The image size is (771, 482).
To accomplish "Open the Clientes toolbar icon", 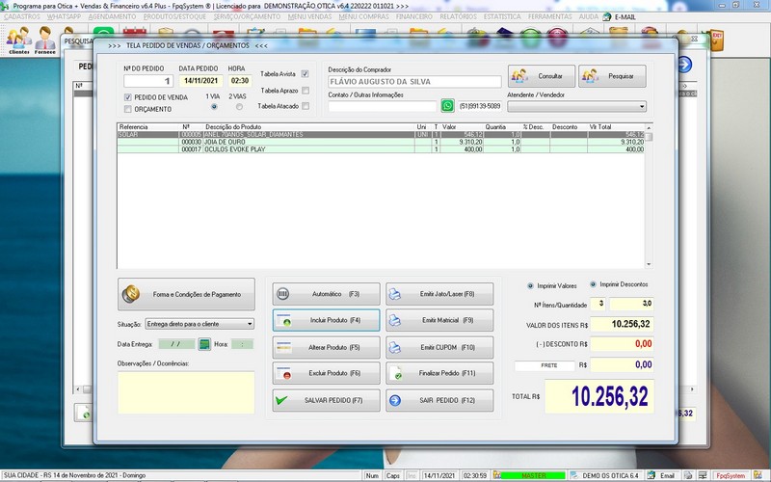I will [18, 40].
